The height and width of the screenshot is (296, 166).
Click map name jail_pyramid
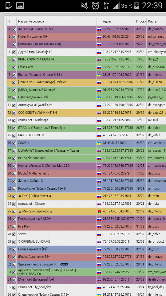156,37
